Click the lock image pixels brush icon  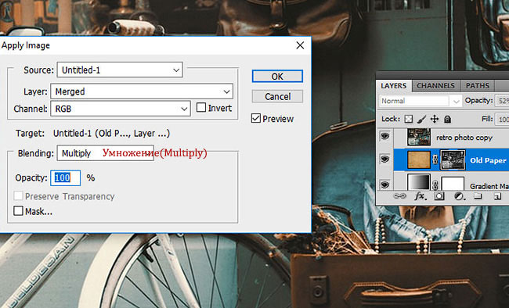tap(421, 120)
